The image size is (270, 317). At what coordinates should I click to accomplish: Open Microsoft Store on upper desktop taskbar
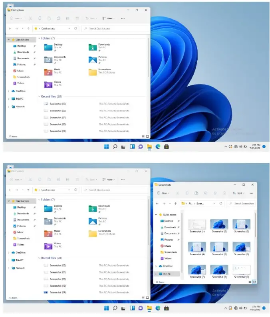point(166,147)
